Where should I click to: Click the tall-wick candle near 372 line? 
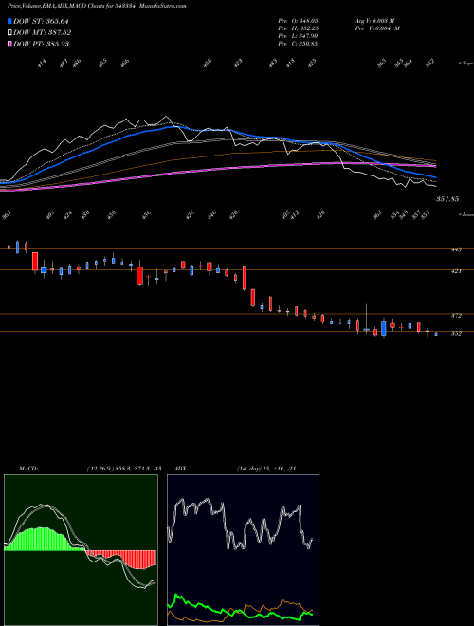pos(366,318)
